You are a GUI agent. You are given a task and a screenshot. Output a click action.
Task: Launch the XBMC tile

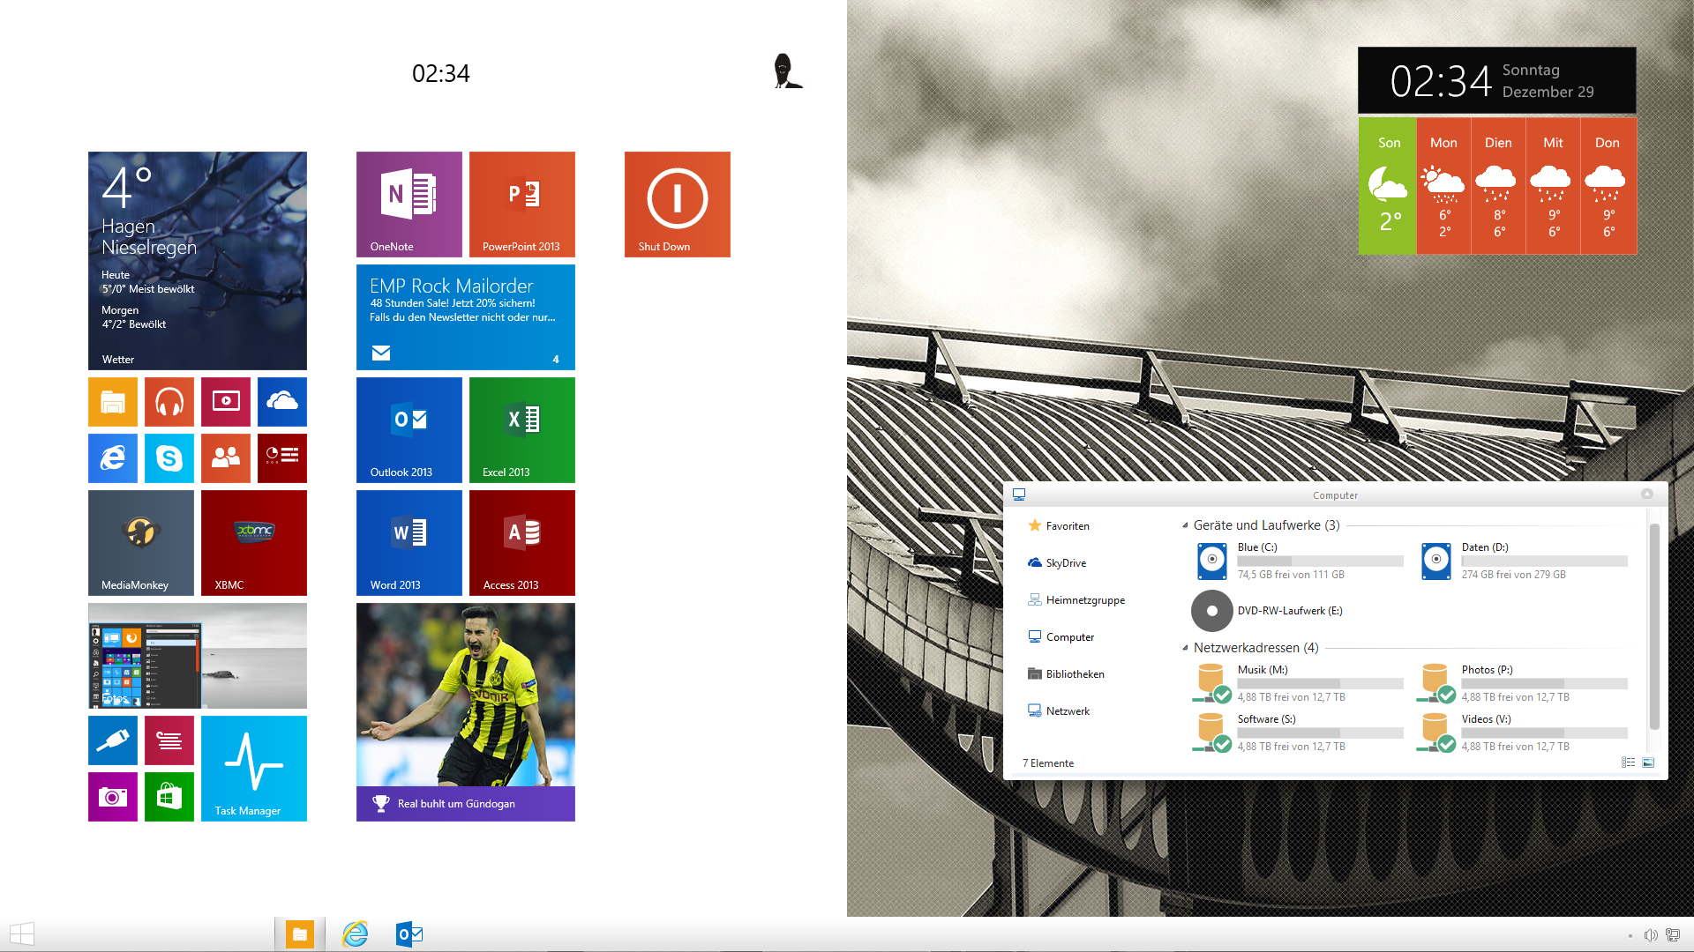coord(253,542)
